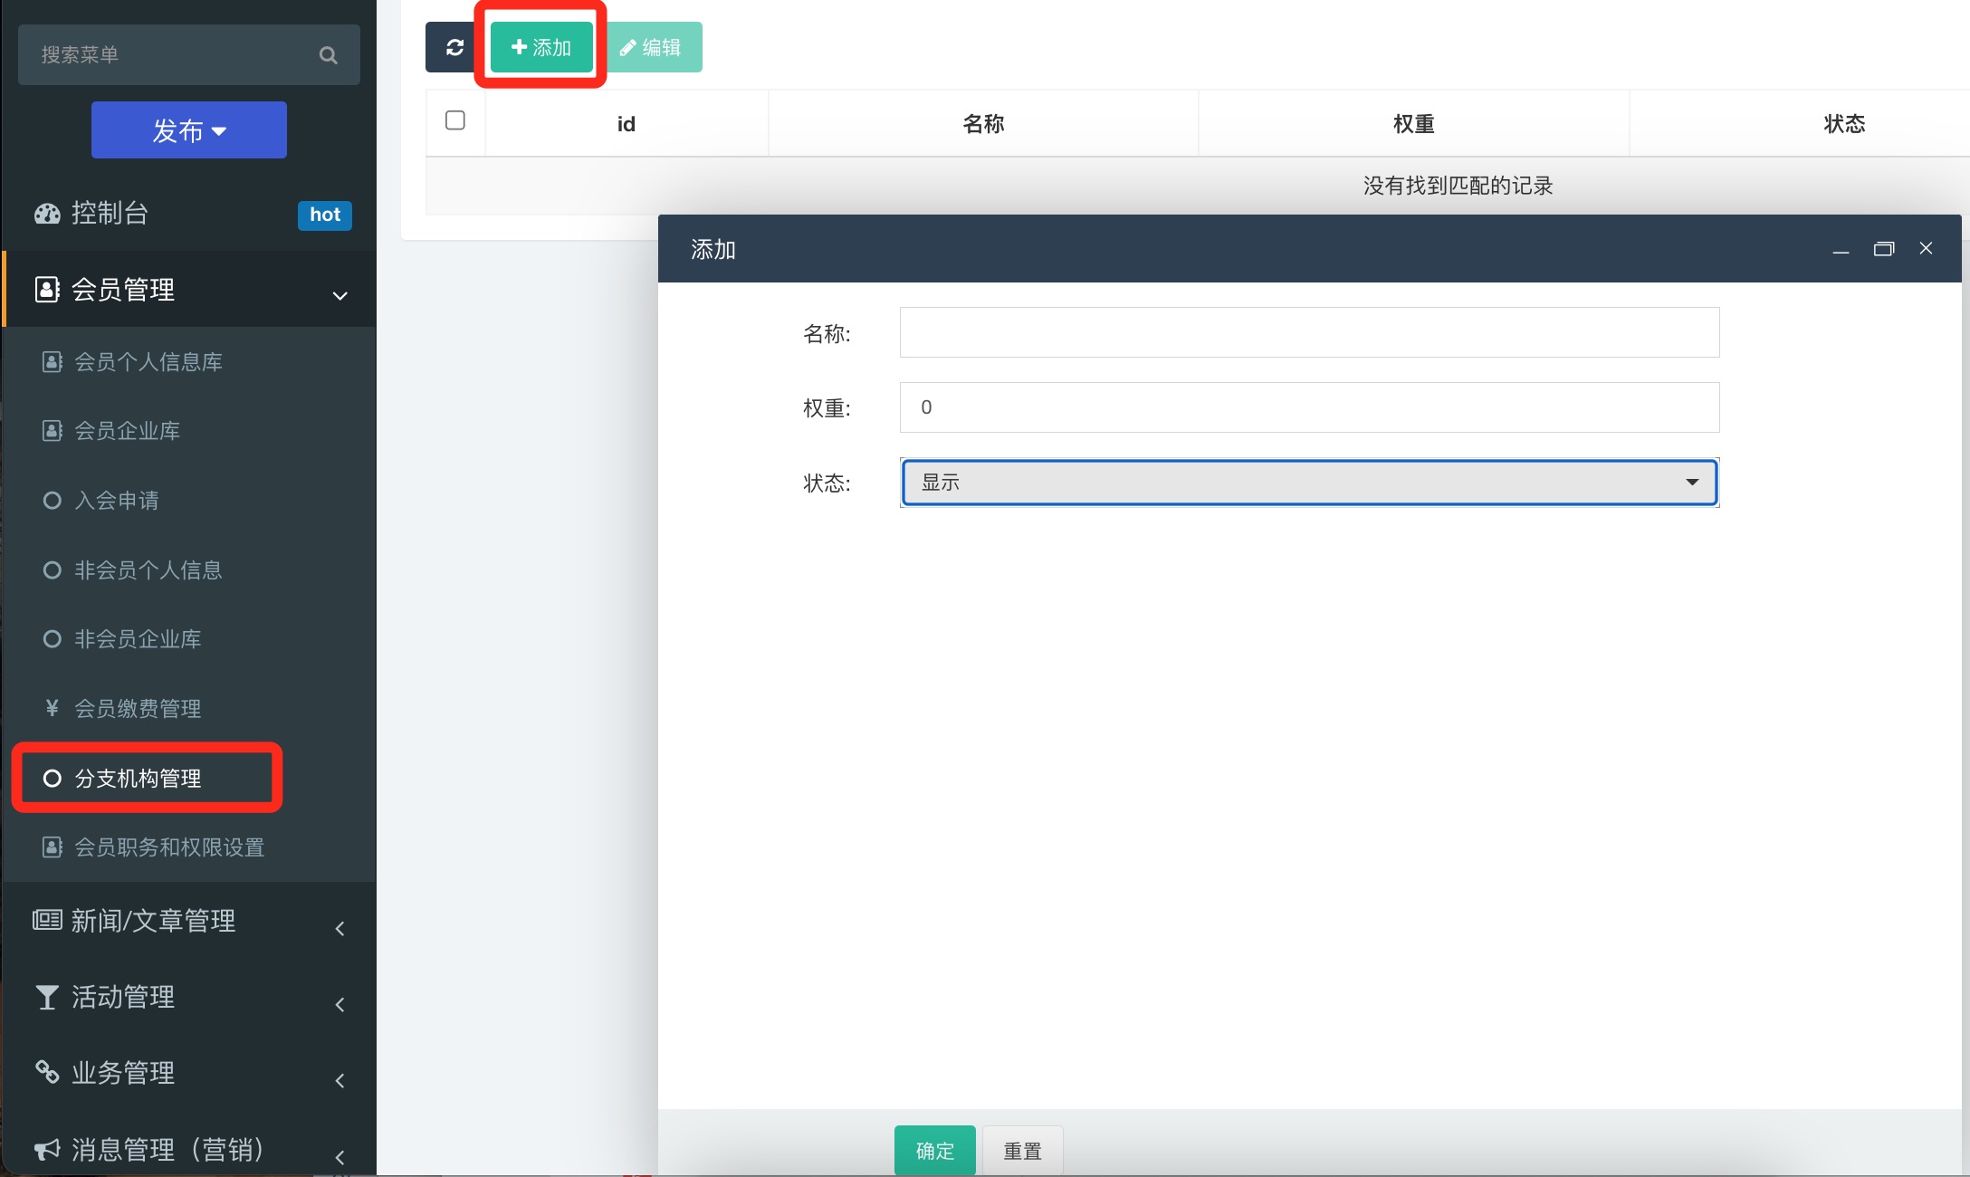This screenshot has width=1970, height=1177.
Task: Click the 权重 input field
Action: 1309,407
